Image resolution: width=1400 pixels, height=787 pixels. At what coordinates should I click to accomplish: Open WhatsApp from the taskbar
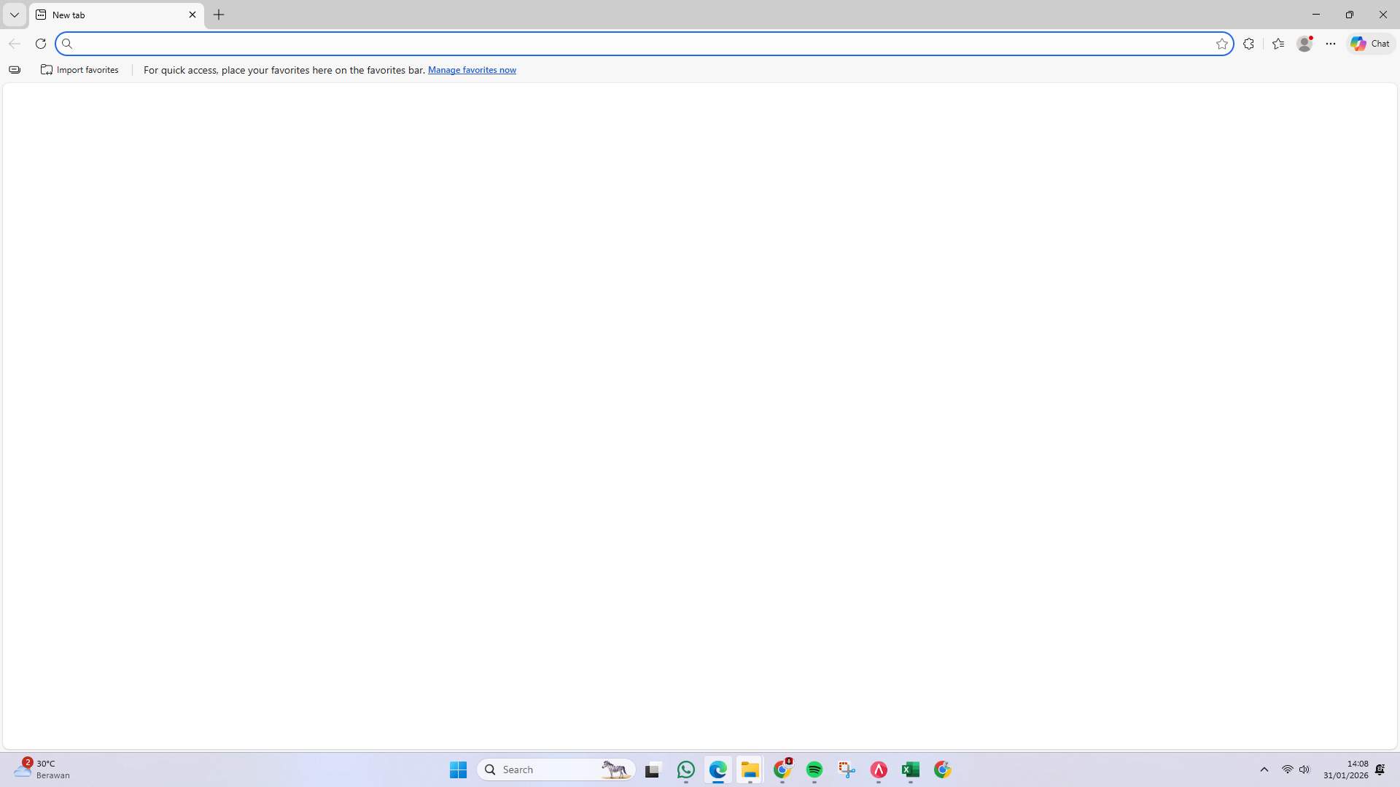point(686,770)
